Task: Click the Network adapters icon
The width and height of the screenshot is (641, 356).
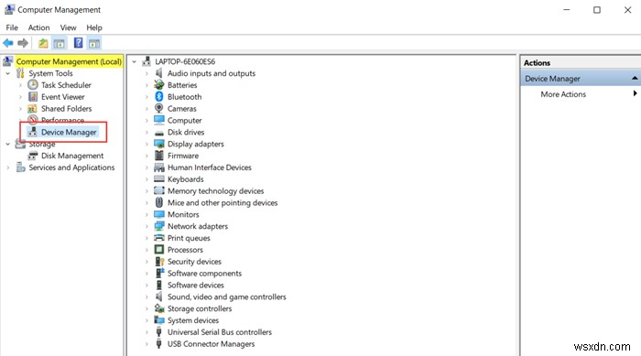Action: click(159, 226)
